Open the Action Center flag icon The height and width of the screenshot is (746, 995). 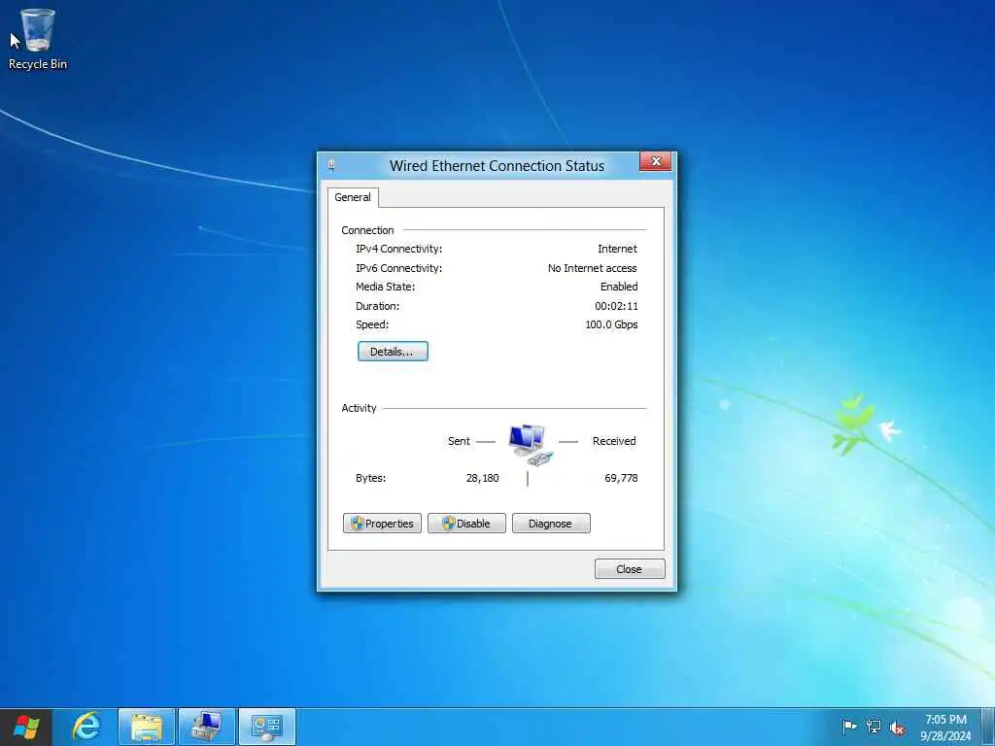click(849, 727)
